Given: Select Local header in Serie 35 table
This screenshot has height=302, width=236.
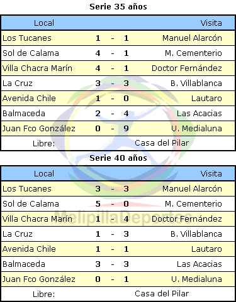Looking at the screenshot, I should tap(44, 23).
